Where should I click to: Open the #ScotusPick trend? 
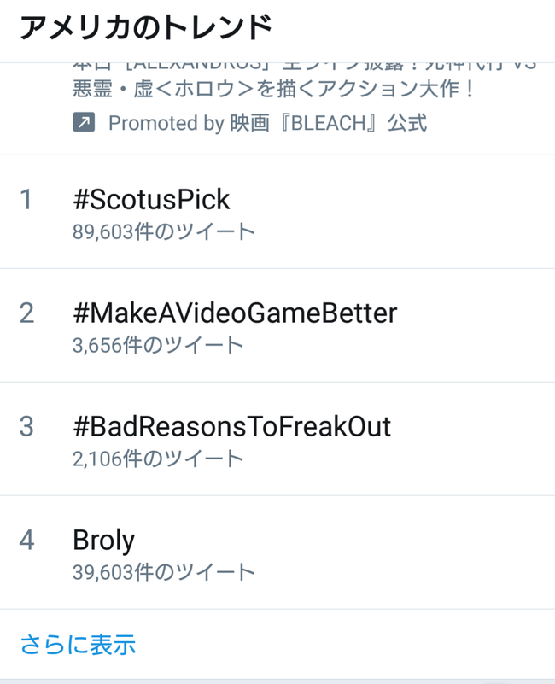(x=151, y=200)
